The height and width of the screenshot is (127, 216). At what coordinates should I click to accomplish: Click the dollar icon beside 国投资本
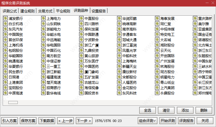tap(81, 93)
